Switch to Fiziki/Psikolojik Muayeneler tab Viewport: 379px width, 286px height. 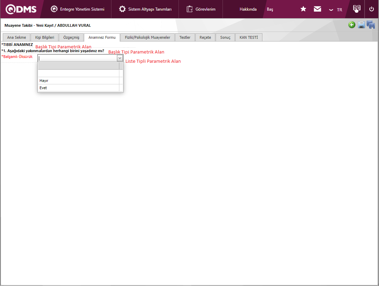[148, 37]
